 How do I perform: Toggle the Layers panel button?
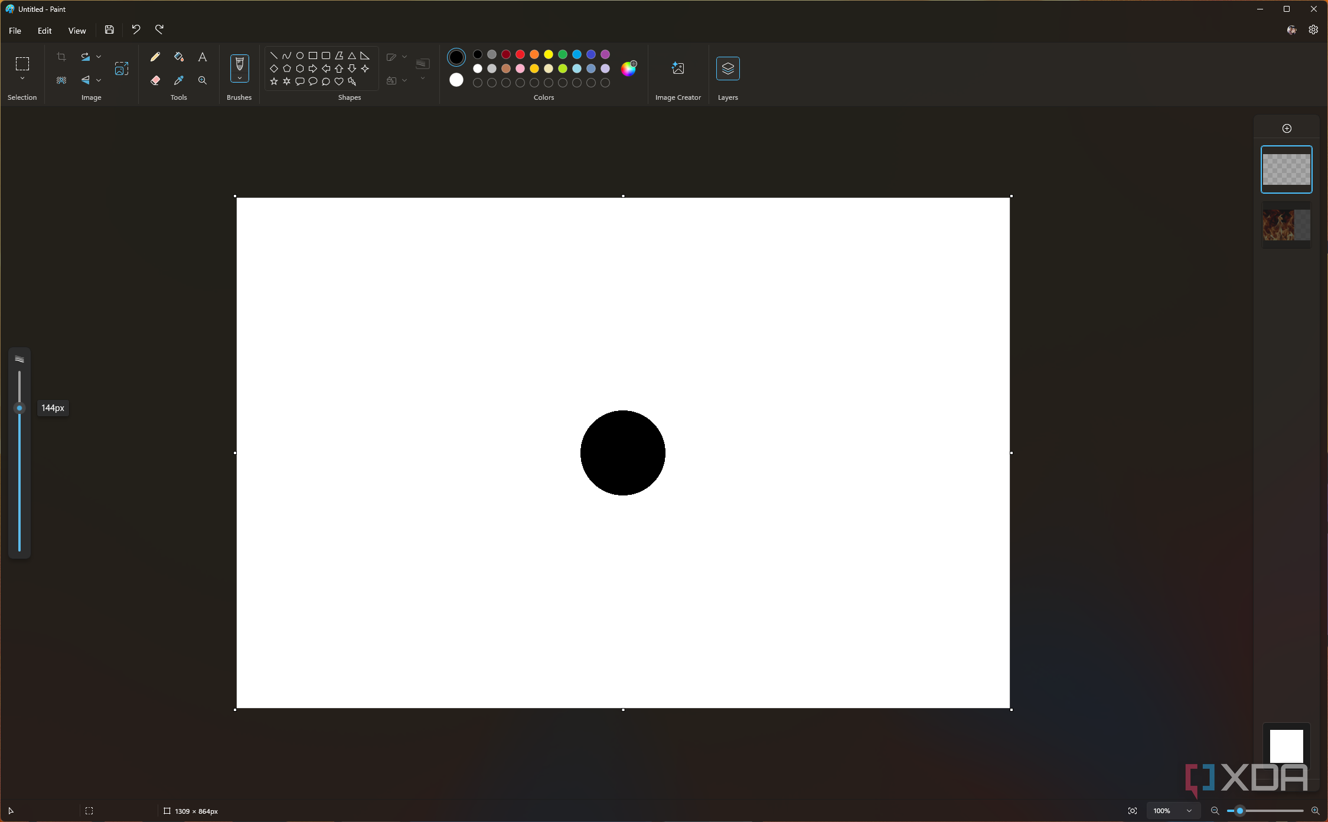727,68
